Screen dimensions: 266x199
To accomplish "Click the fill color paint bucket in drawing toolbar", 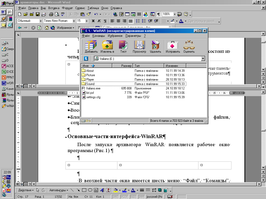I will click(x=116, y=190).
